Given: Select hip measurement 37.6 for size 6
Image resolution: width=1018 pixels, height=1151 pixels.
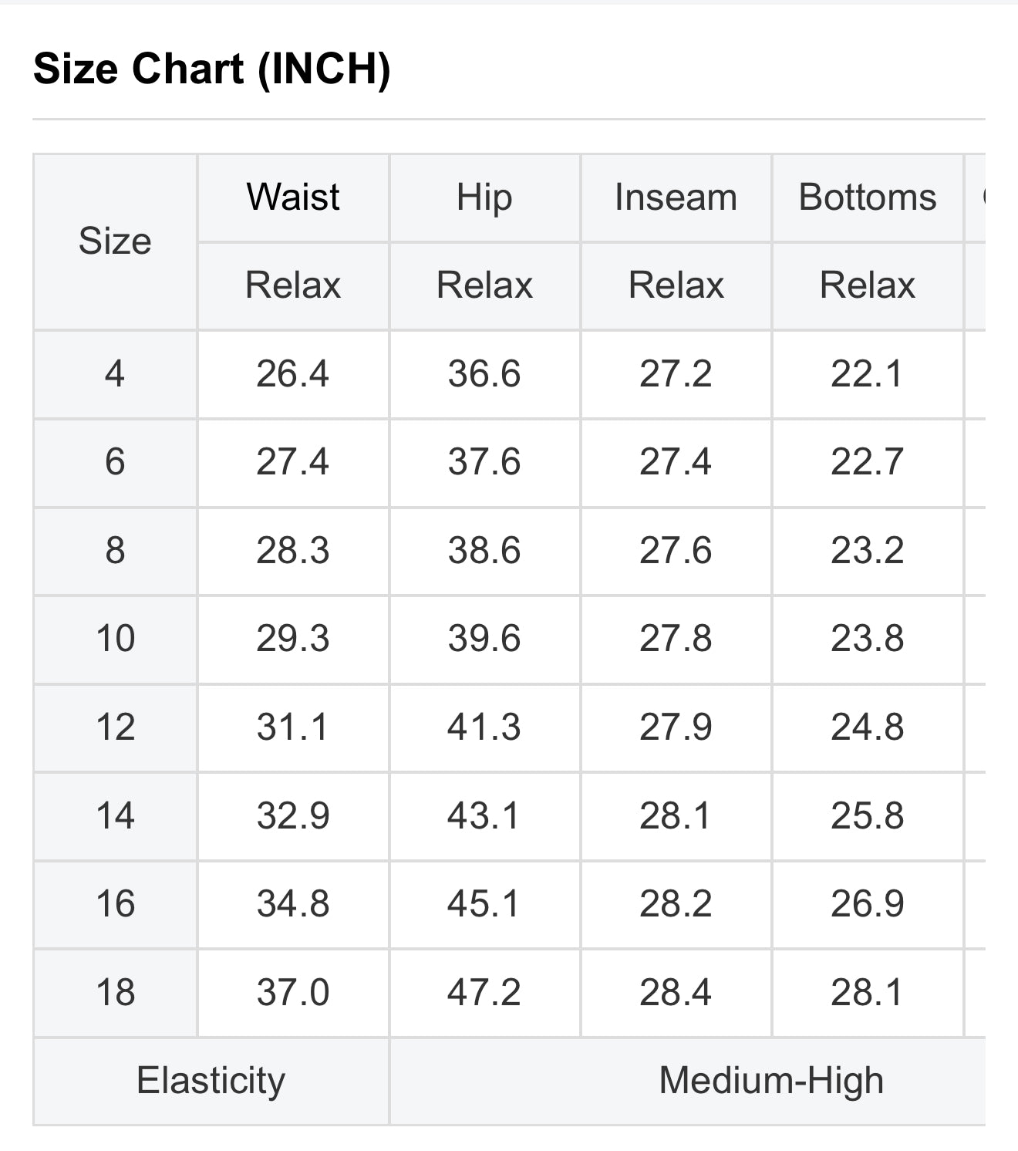Looking at the screenshot, I should (x=484, y=462).
